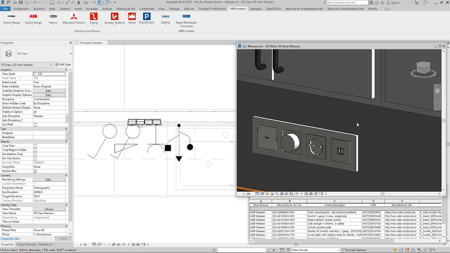450x253 pixels.
Task: Click the Select Links icon in status bar
Action: point(395,250)
